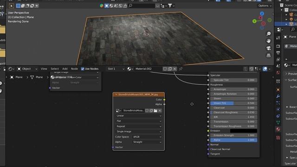Unlink Material.002 with X button
This screenshot has width=297, height=167.
tap(174, 69)
